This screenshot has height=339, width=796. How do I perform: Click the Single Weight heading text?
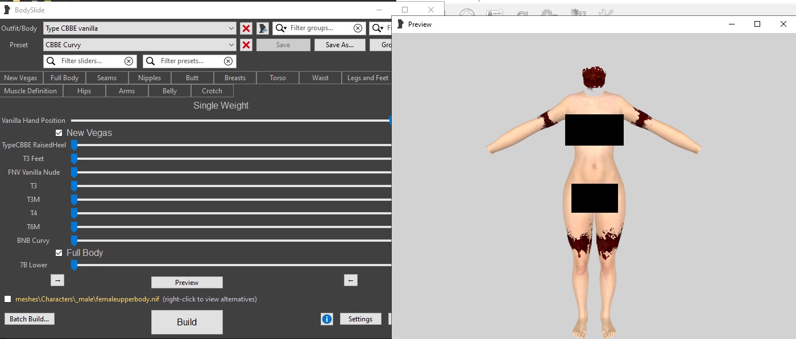click(x=221, y=106)
